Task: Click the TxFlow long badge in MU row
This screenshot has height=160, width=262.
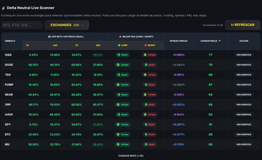Action: pyautogui.click(x=123, y=145)
